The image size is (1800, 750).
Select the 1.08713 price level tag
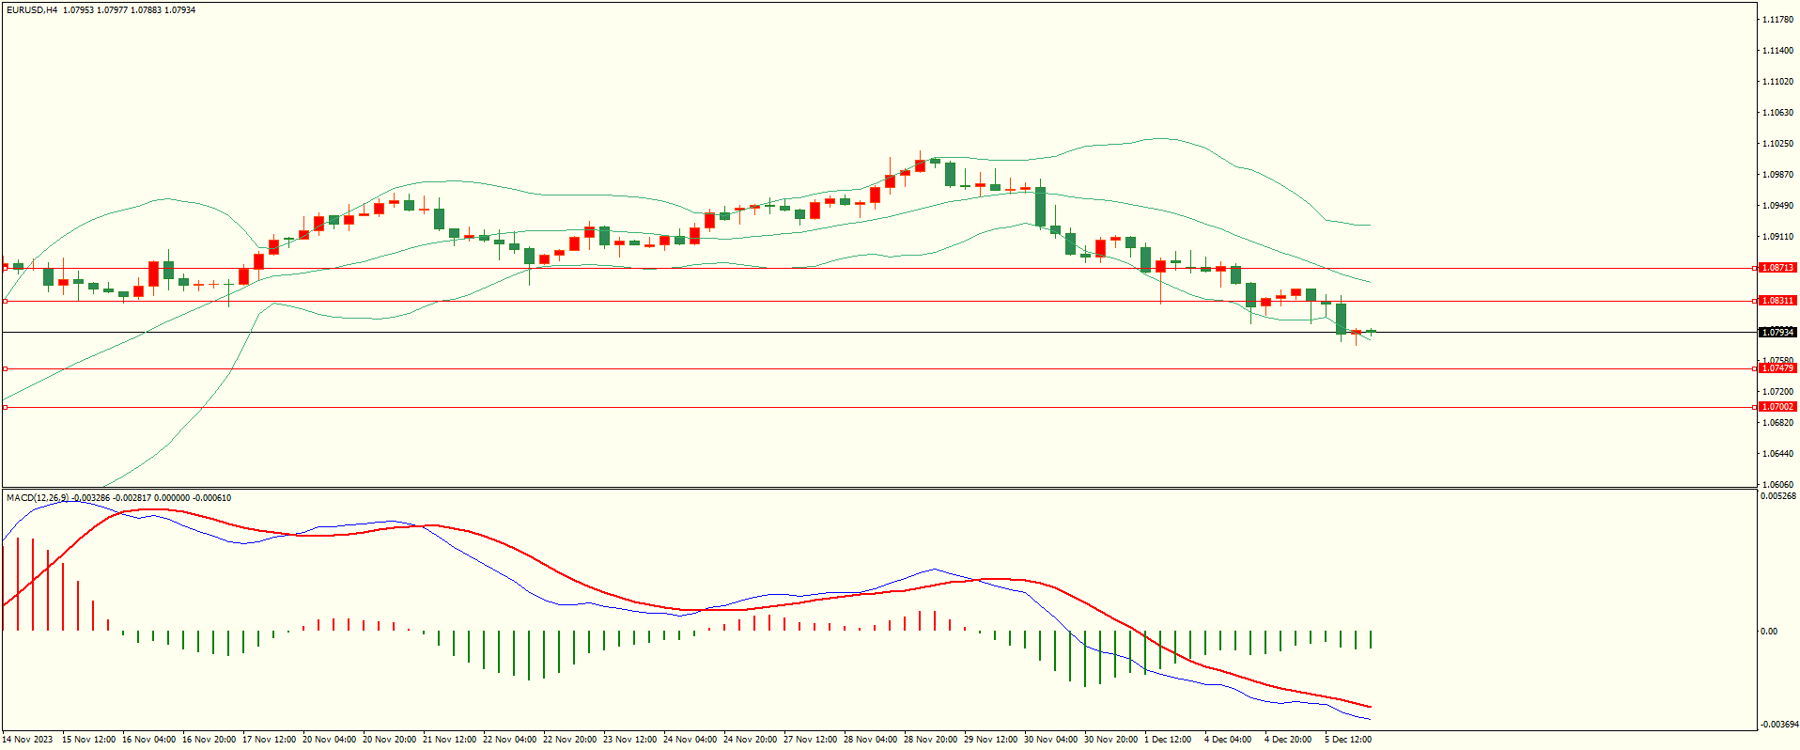1777,268
